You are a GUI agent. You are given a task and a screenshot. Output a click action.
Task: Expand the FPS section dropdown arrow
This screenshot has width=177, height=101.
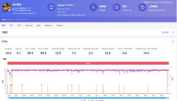(173, 42)
